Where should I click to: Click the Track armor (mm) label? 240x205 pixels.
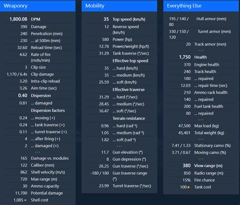[210, 44]
